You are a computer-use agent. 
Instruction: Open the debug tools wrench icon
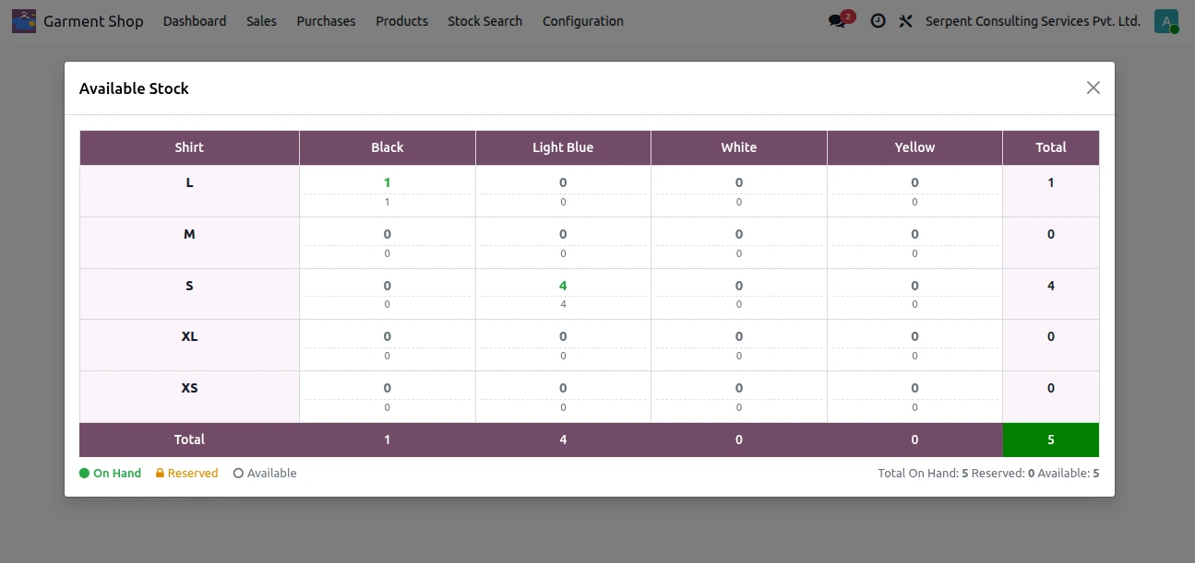point(905,20)
